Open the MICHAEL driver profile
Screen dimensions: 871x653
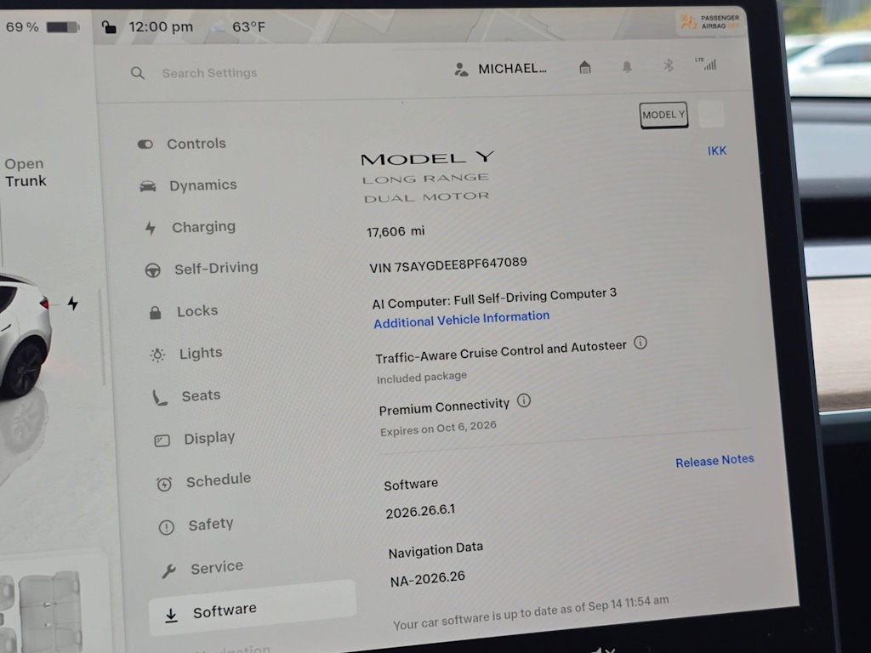click(x=500, y=69)
